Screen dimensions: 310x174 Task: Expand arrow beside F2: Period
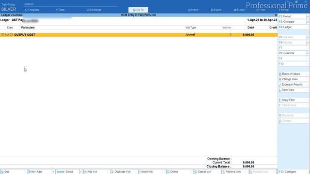pos(308,16)
